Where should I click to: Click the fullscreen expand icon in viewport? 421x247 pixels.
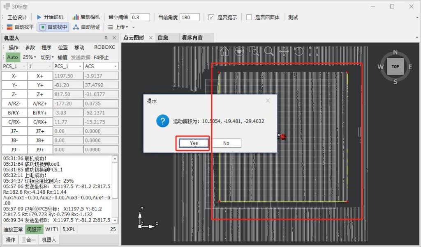[314, 51]
